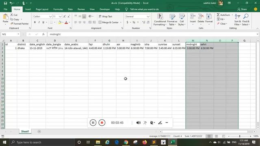Open the fill color dropdown arrow

pos(63,22)
